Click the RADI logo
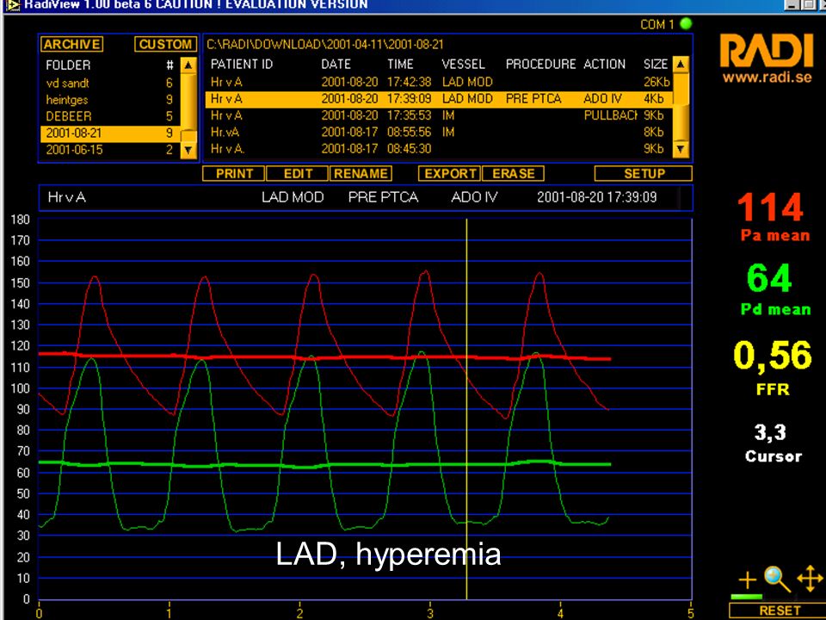This screenshot has height=620, width=826. coord(767,51)
